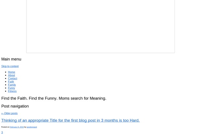Click the 'Posted on' label text

point(5,127)
